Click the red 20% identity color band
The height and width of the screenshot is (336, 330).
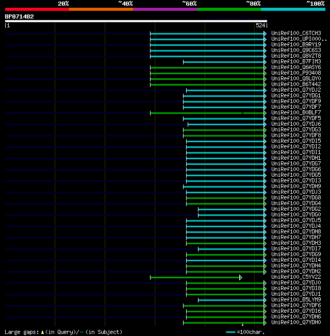(37, 9)
